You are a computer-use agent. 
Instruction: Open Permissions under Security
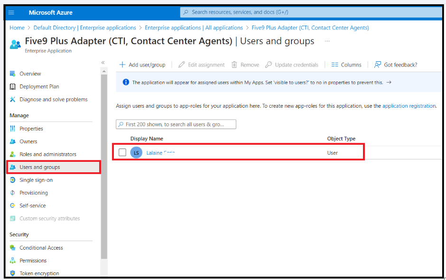[x=33, y=261]
